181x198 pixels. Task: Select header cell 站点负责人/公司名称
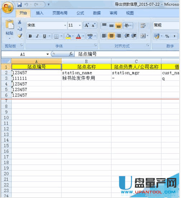coord(136,67)
